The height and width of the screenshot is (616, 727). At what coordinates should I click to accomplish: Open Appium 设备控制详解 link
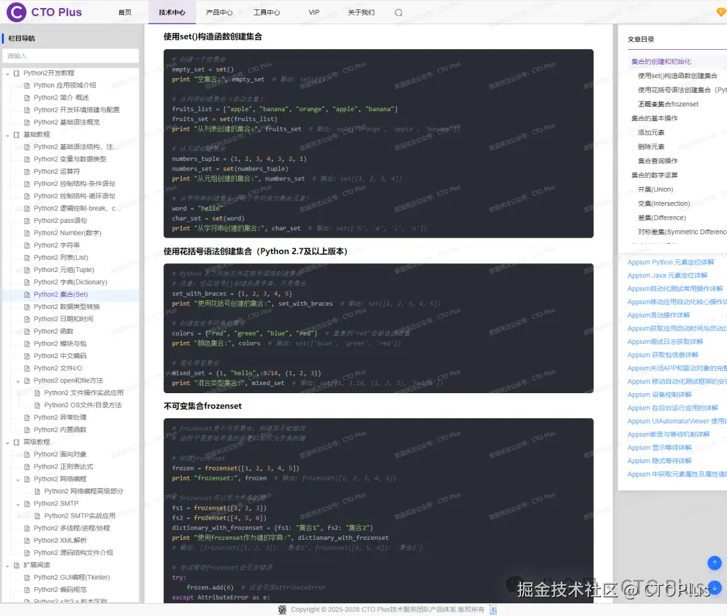[x=660, y=395]
